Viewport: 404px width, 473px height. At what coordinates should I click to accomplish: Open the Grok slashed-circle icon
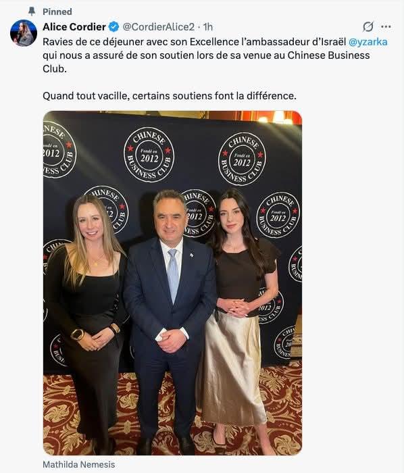368,27
